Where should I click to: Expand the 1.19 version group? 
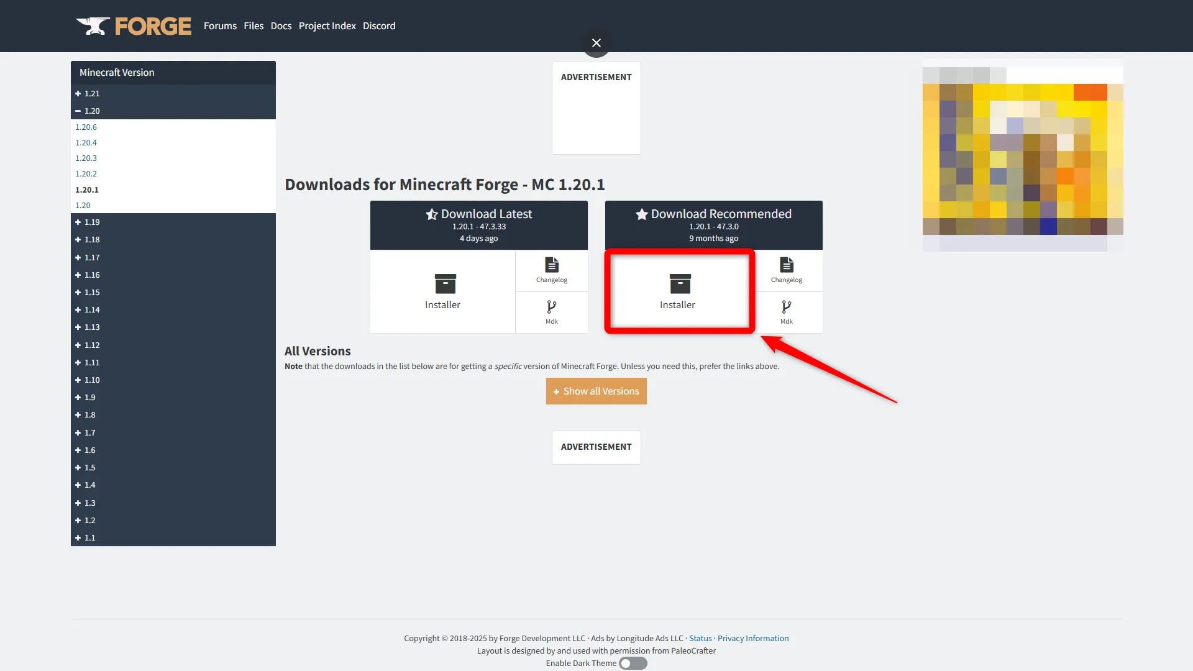click(173, 222)
